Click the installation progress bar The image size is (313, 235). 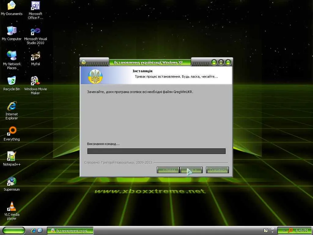pos(156,151)
